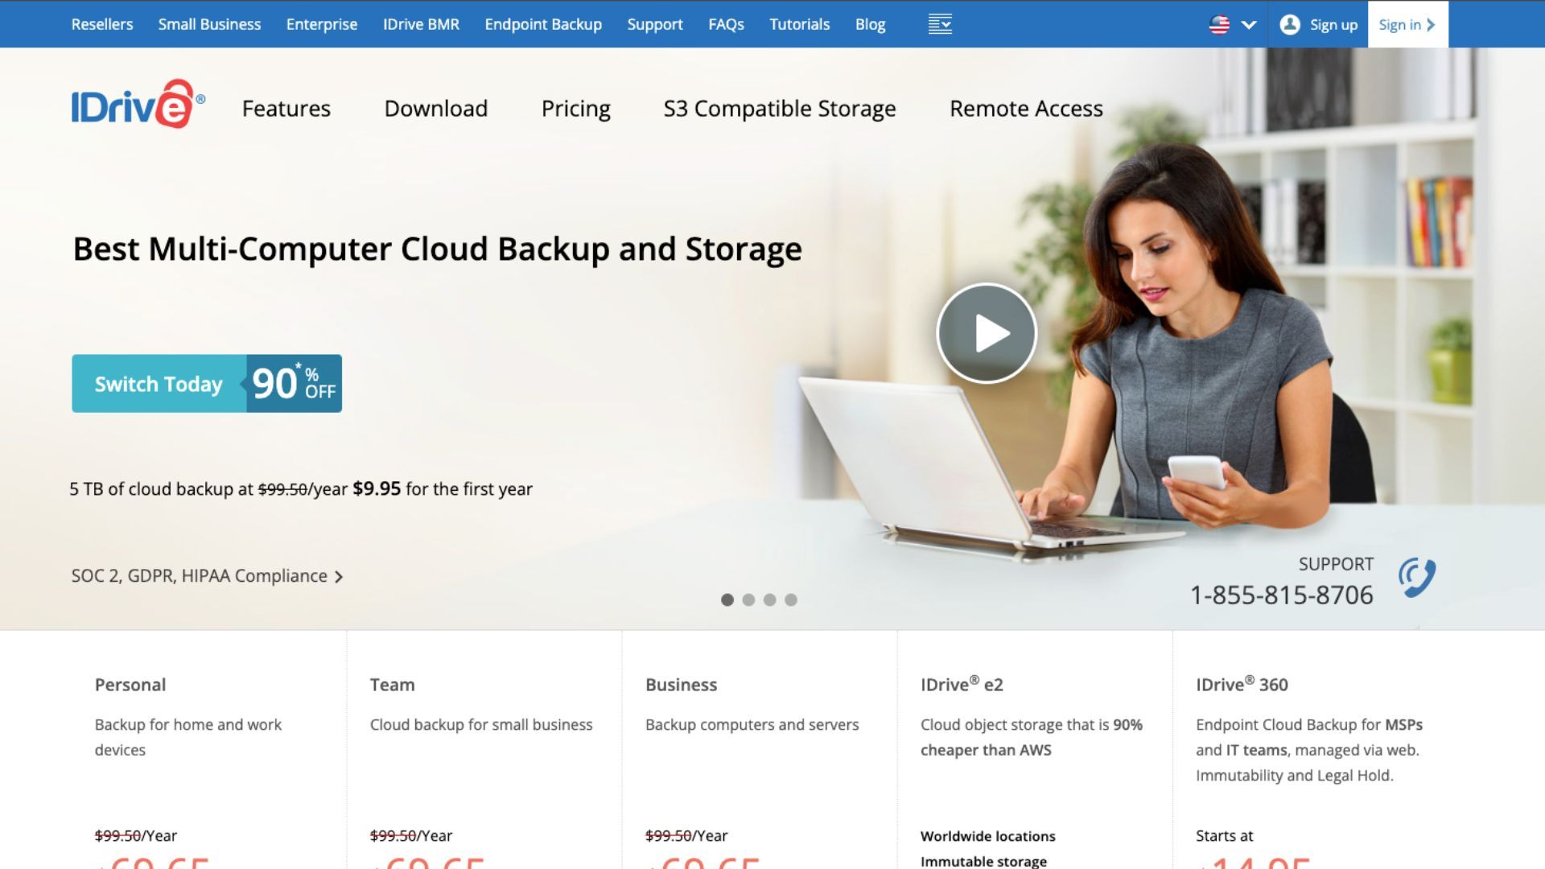
Task: Open the Support page
Action: [x=655, y=24]
